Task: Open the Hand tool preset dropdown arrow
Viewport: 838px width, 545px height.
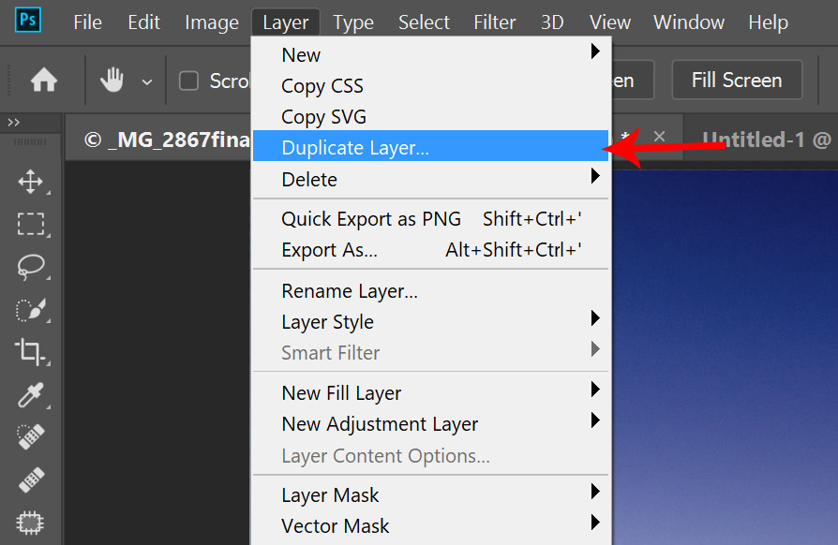Action: pyautogui.click(x=147, y=81)
